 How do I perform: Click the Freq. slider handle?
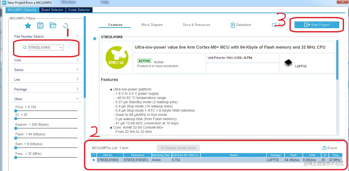16,158
